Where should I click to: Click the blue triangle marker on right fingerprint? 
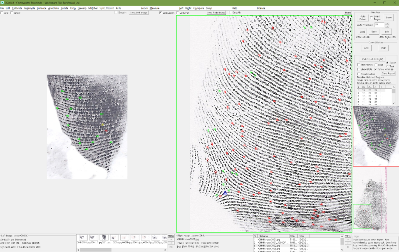pos(225,192)
